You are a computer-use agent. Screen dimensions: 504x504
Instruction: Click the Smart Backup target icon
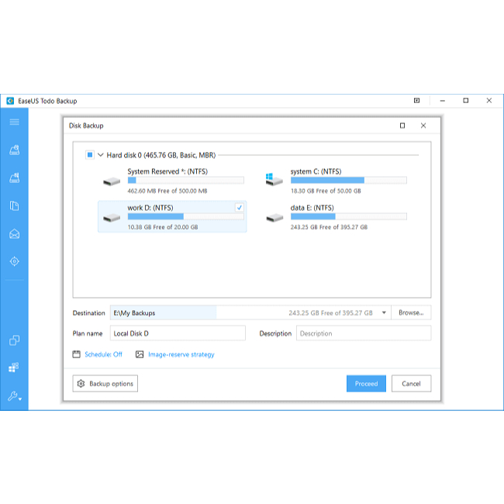pos(14,261)
